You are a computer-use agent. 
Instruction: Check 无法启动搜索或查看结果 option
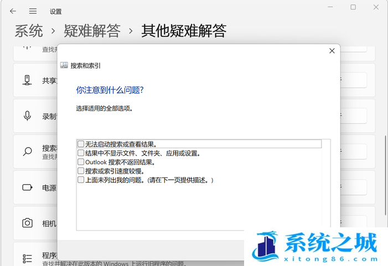click(81, 144)
